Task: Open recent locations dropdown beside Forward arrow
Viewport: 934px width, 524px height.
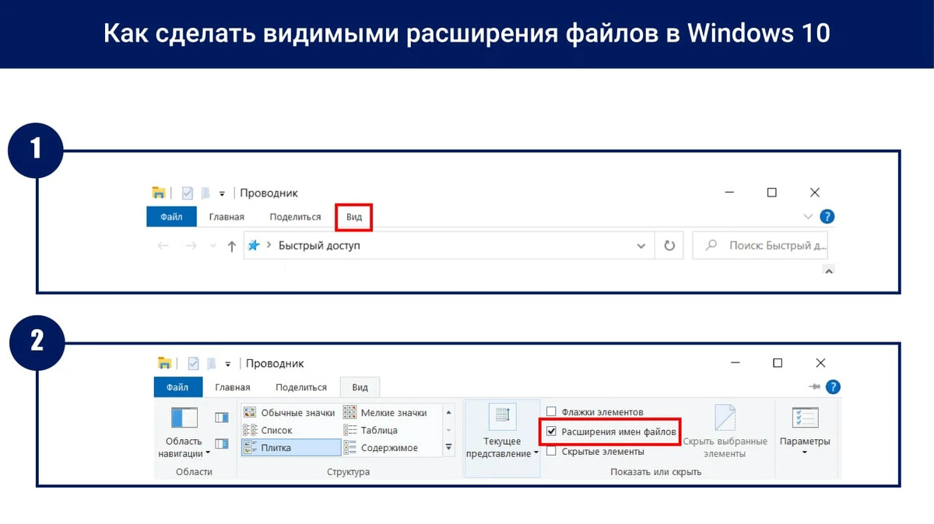Action: [213, 246]
